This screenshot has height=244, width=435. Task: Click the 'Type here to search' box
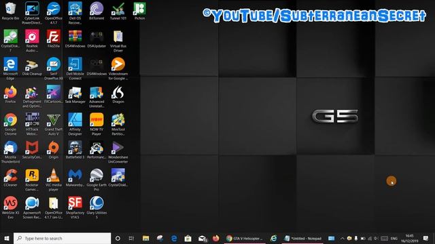click(62, 238)
